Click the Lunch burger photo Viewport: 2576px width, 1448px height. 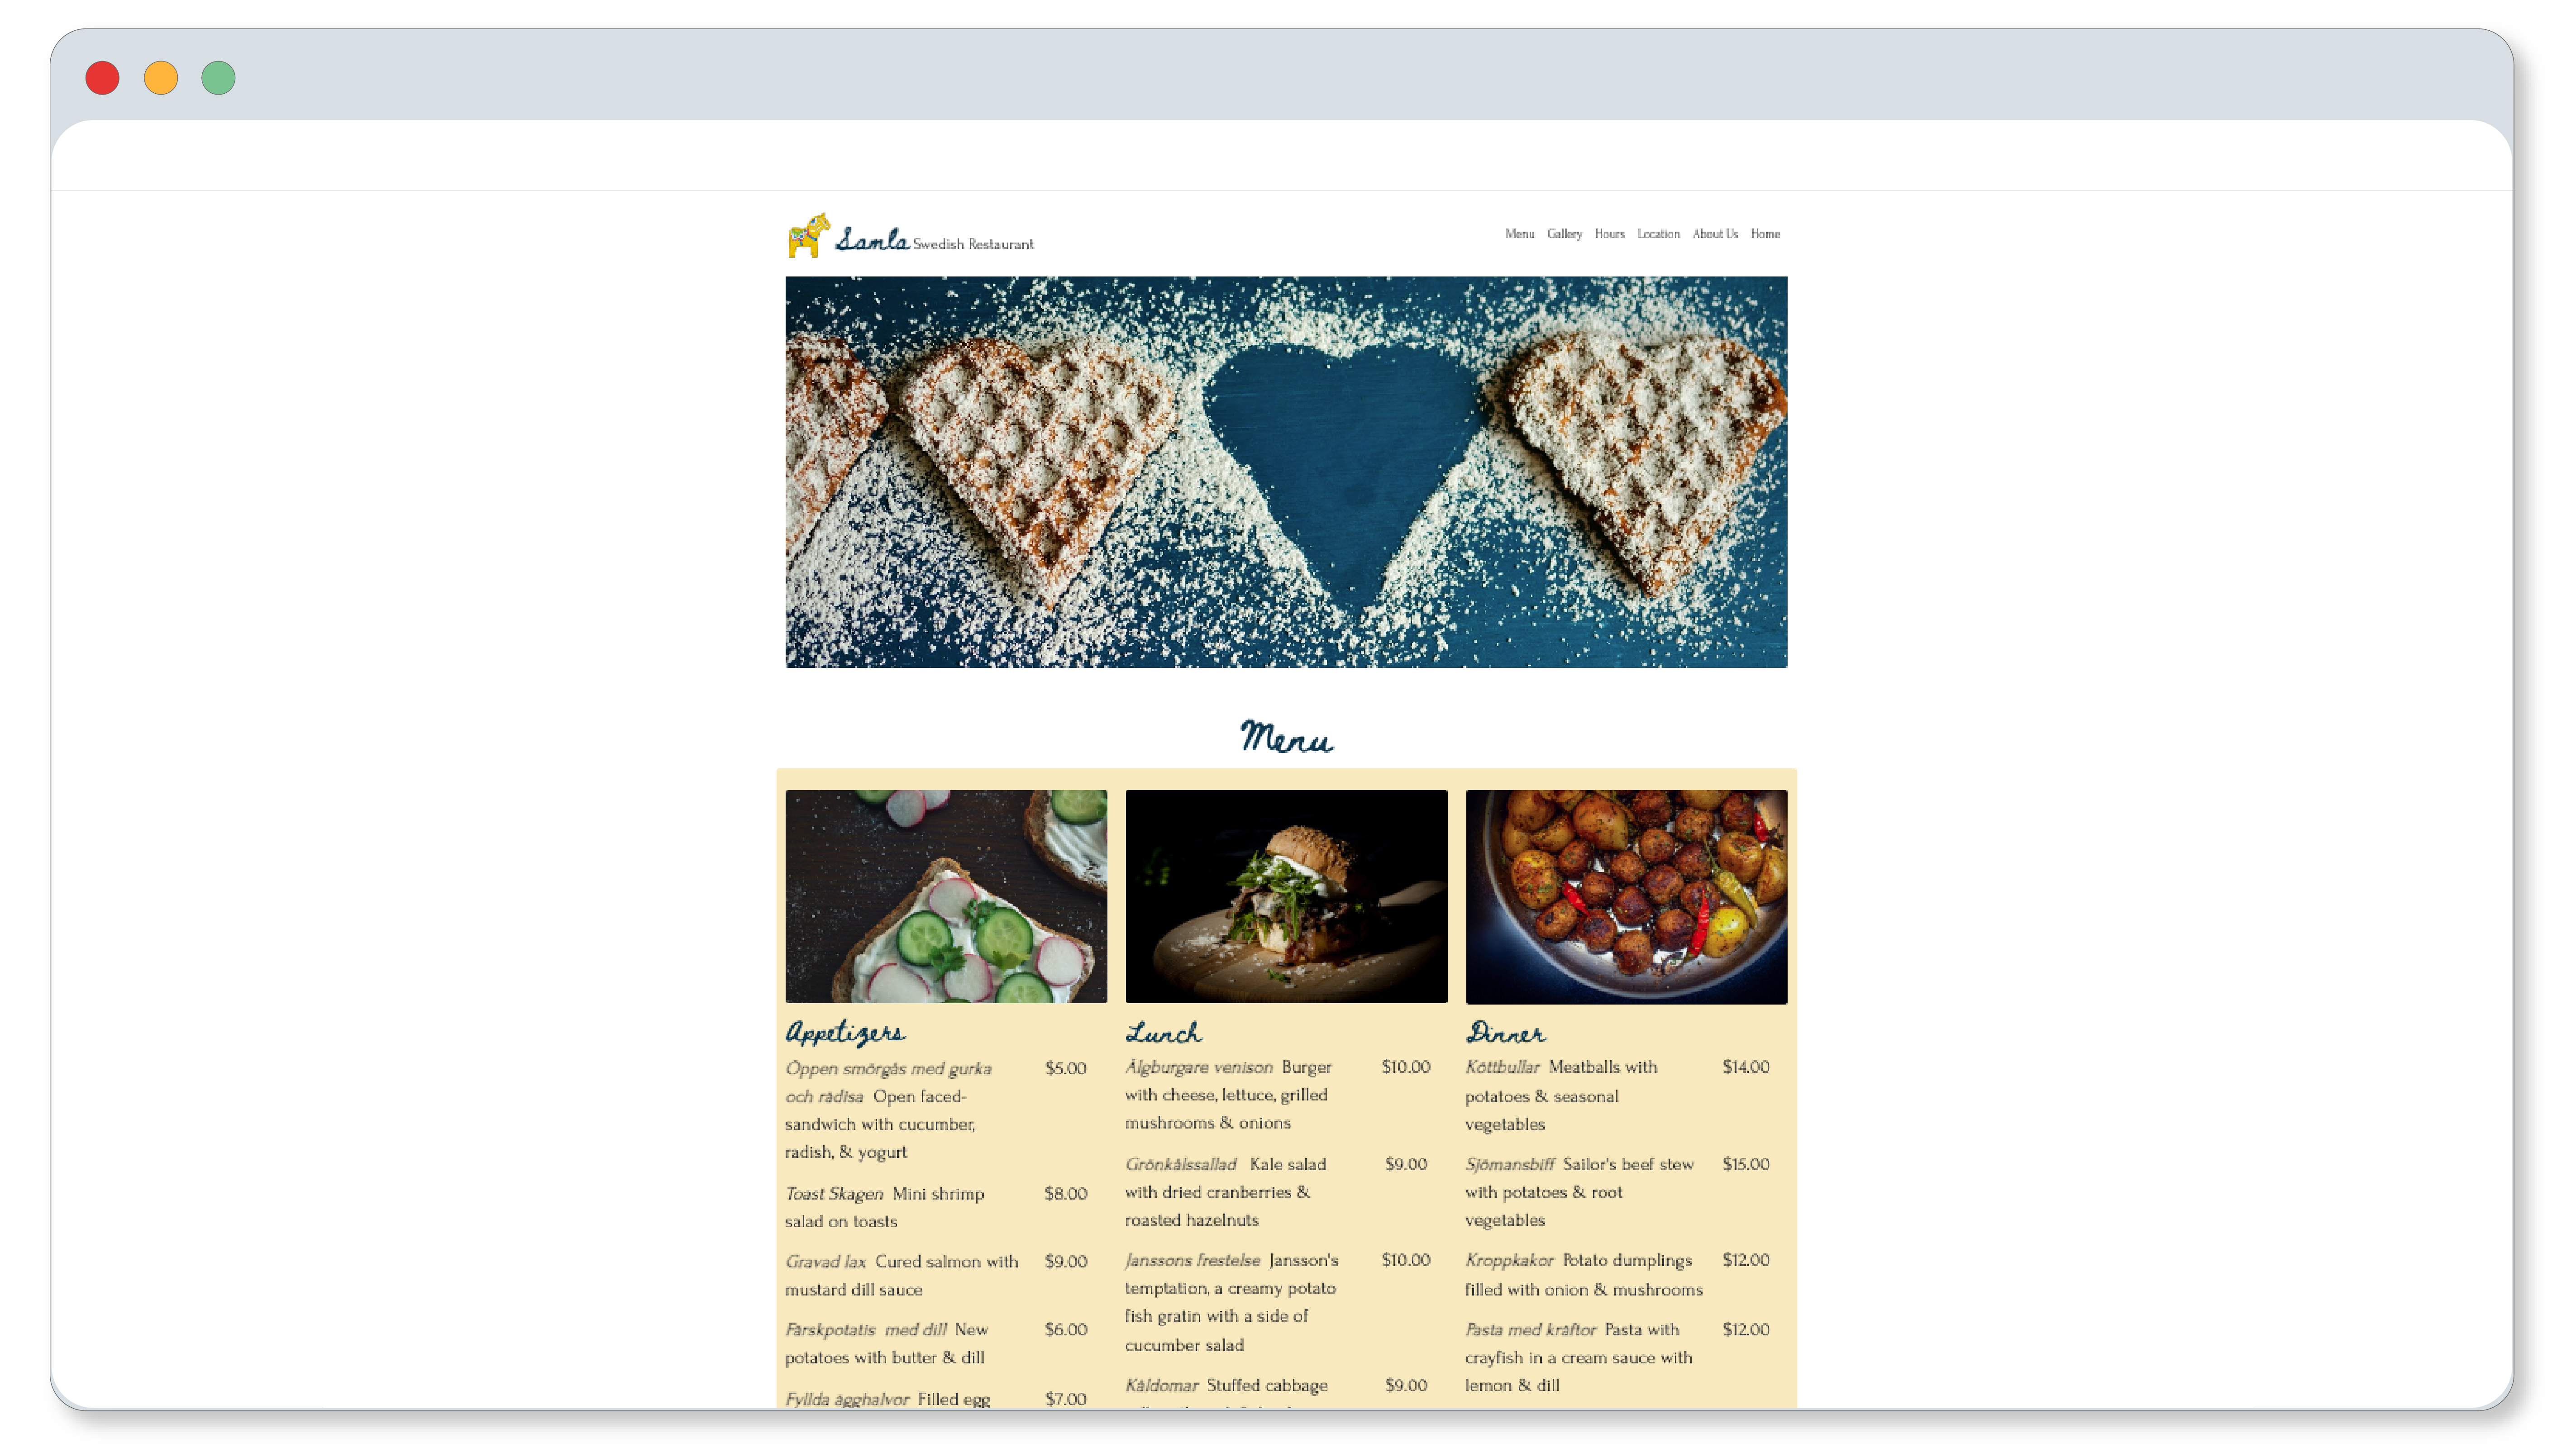click(x=1286, y=897)
